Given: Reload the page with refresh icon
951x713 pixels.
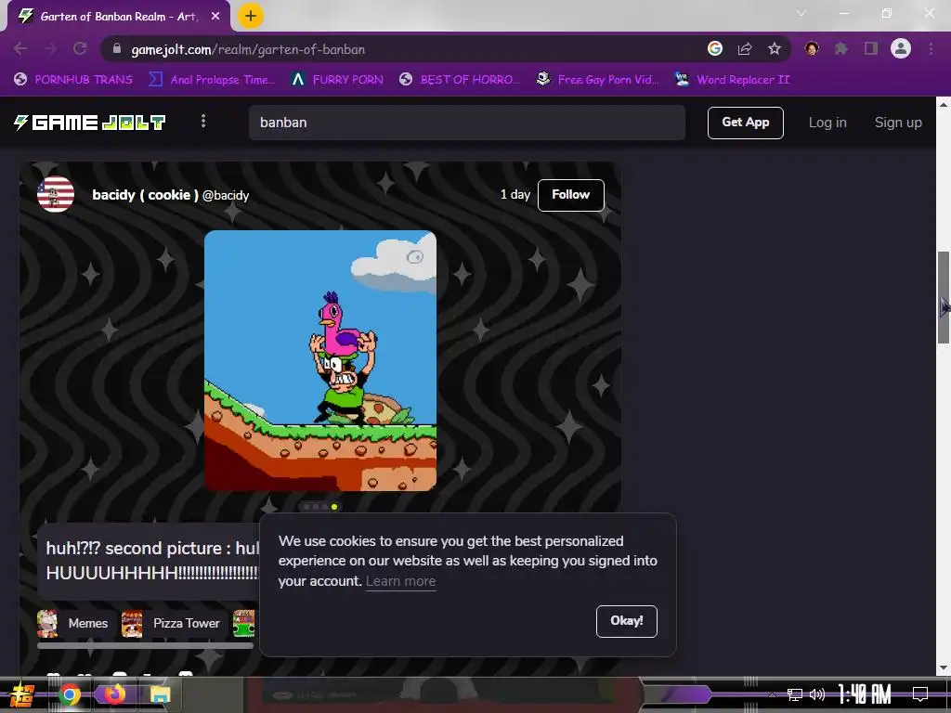Looking at the screenshot, I should tap(80, 49).
